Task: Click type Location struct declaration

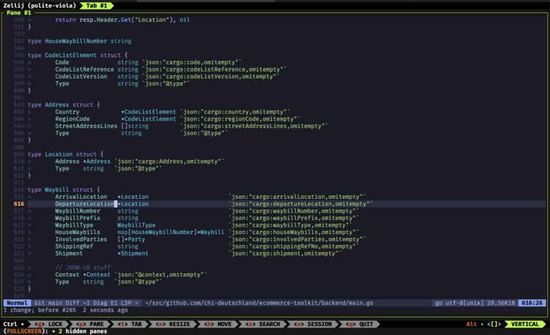Action: pos(66,154)
